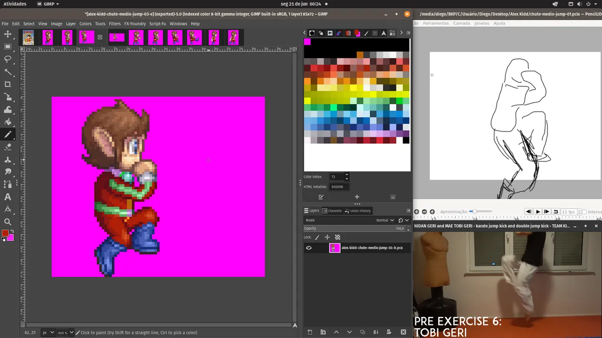Play the animation in Pencil2D
Viewport: 602px width, 338px height.
tap(538, 212)
